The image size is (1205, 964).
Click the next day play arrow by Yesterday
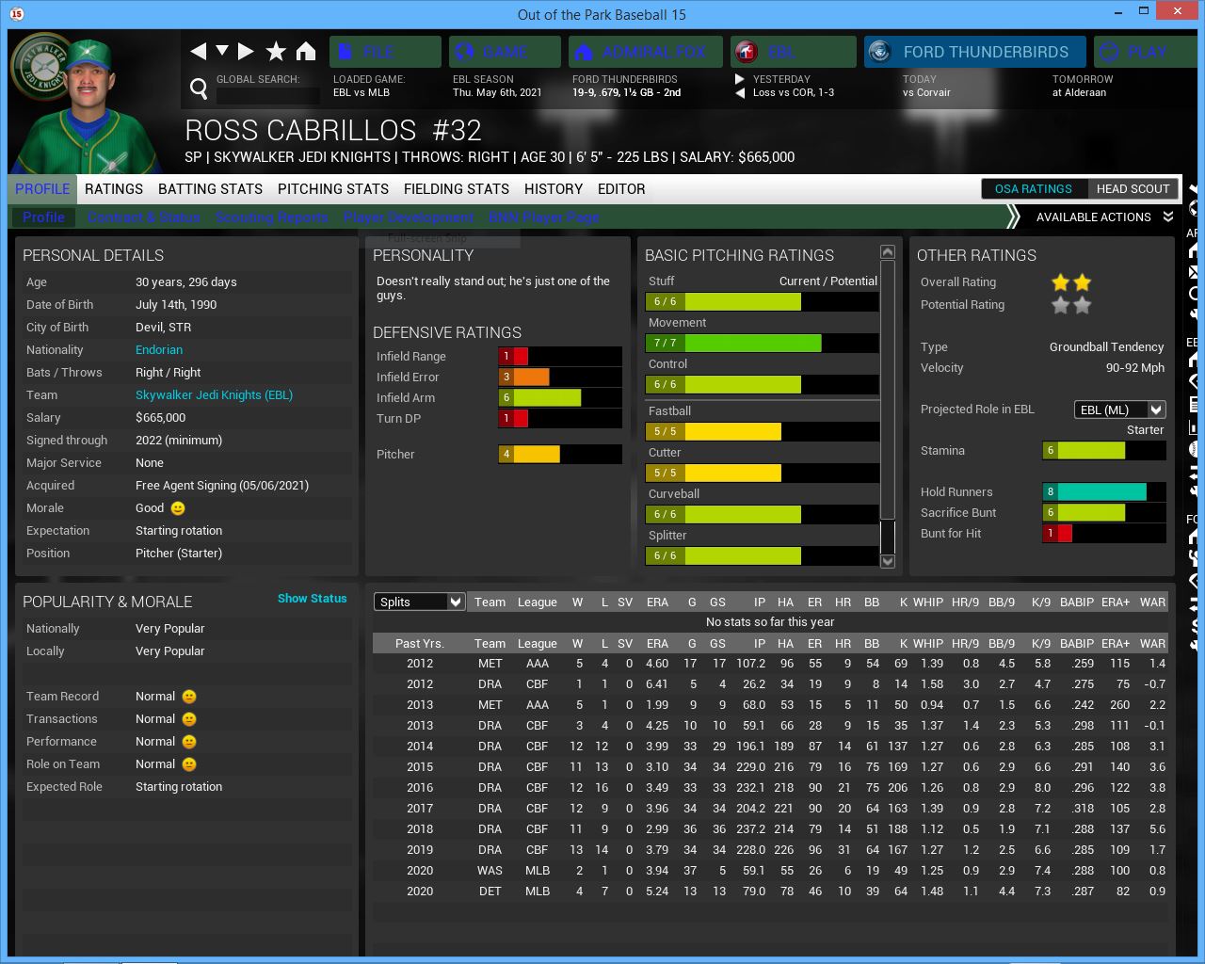[x=740, y=79]
